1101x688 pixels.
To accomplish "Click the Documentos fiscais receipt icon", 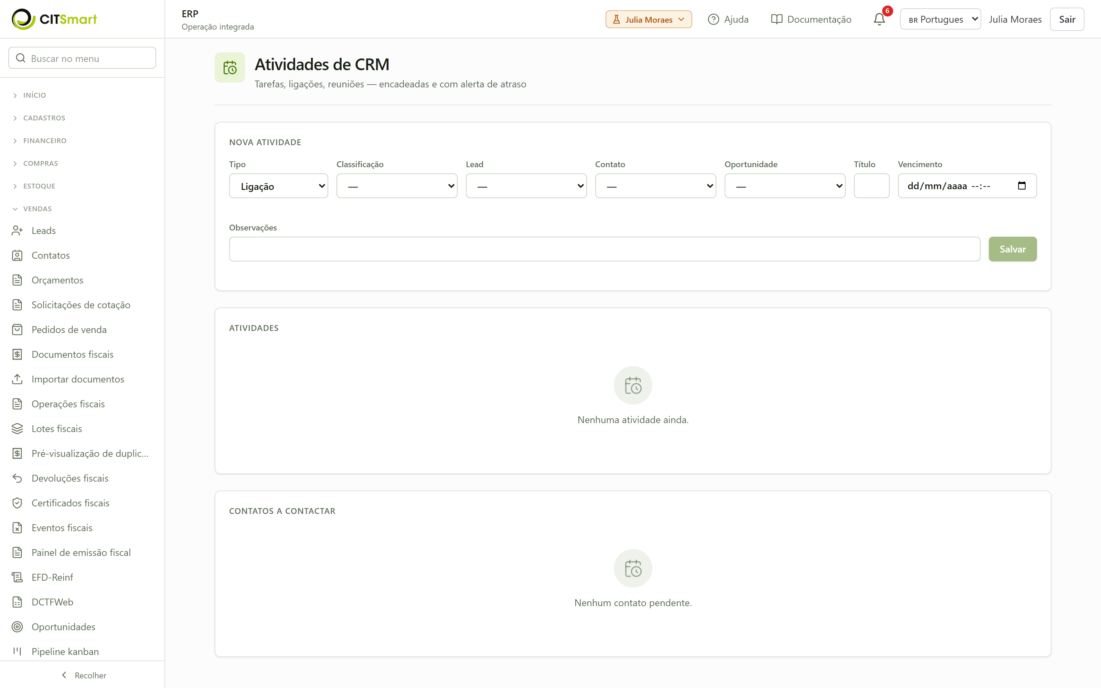I will [17, 354].
